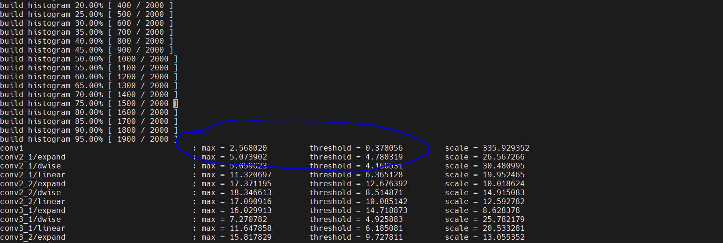
Task: Click the layer name 'conv2_1/expand'
Action: click(33, 157)
